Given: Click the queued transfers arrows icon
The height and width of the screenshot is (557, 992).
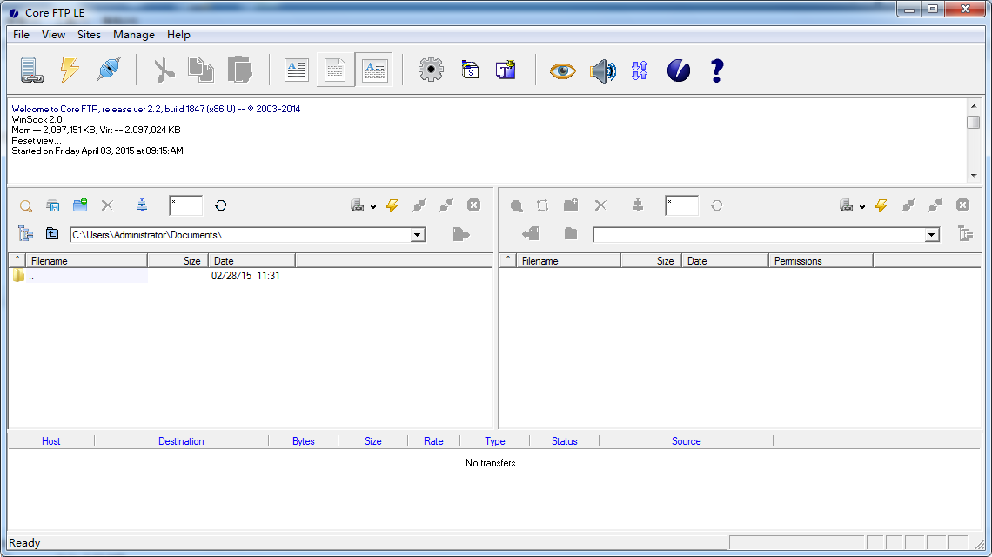Looking at the screenshot, I should 639,71.
